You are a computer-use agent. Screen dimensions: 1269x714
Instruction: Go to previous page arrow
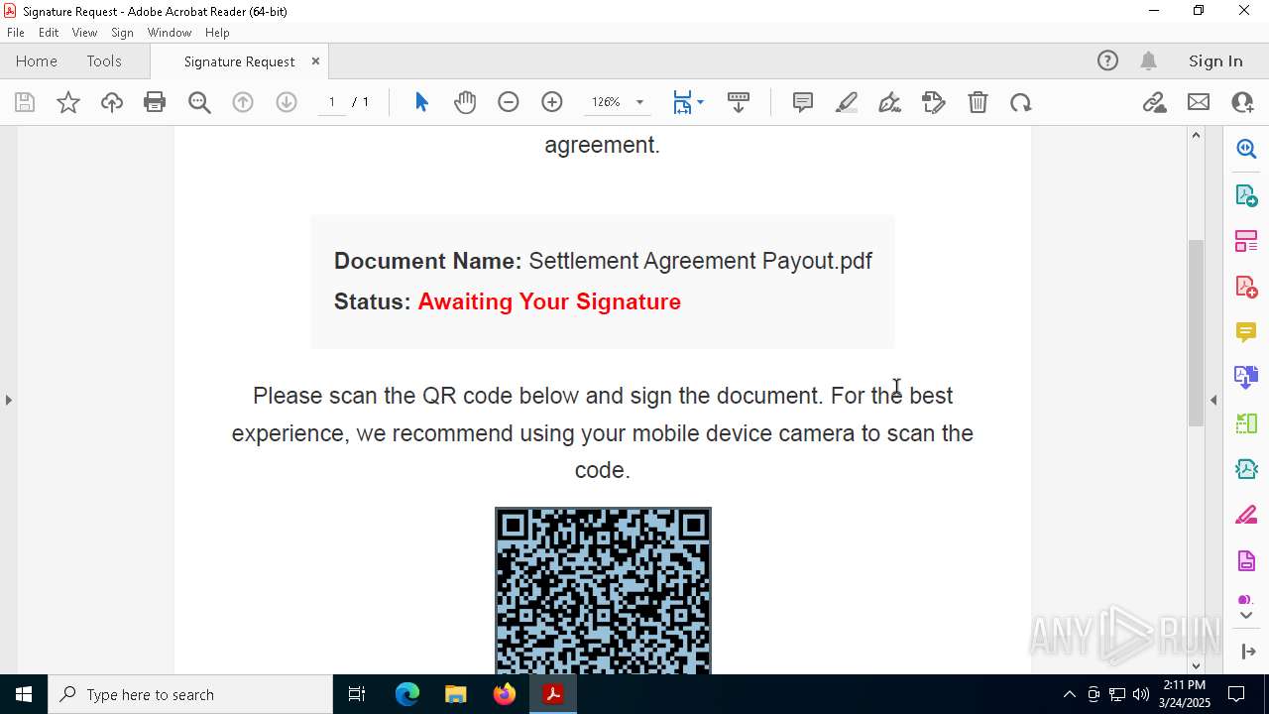coord(243,102)
